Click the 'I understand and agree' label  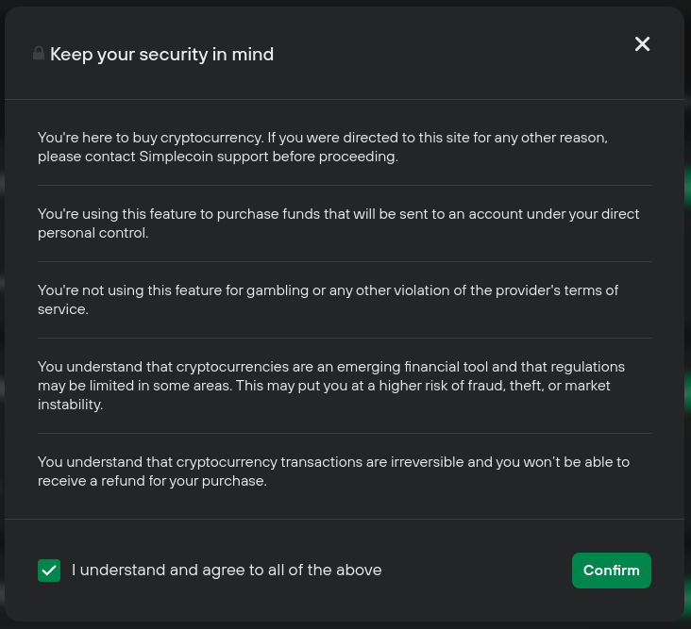click(x=227, y=570)
